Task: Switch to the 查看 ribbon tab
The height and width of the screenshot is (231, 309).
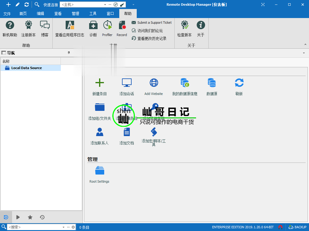Action: [58, 14]
